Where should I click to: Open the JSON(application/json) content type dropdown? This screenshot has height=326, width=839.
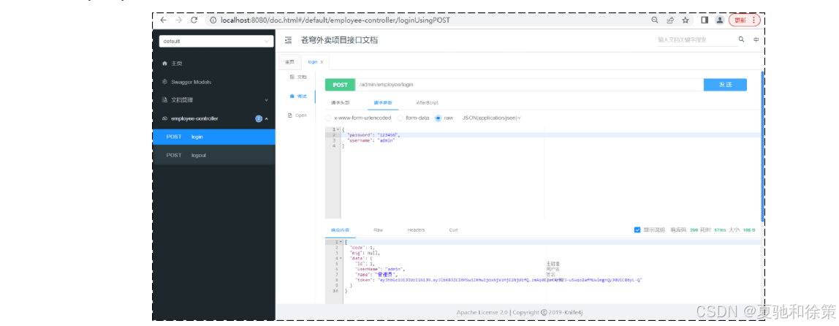click(x=492, y=118)
